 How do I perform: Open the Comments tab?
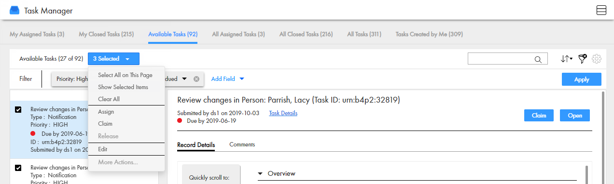click(x=242, y=145)
